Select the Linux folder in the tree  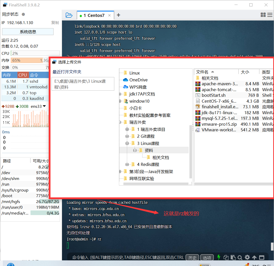click(134, 73)
